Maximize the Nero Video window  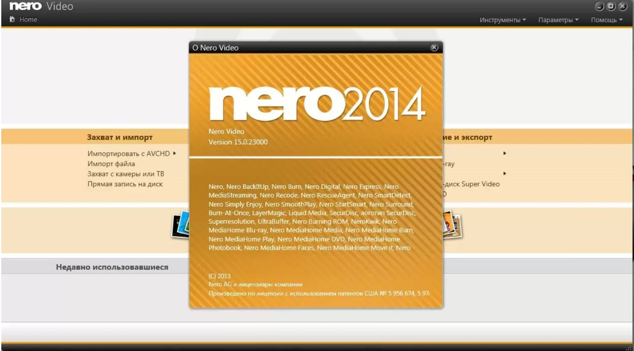(x=611, y=6)
